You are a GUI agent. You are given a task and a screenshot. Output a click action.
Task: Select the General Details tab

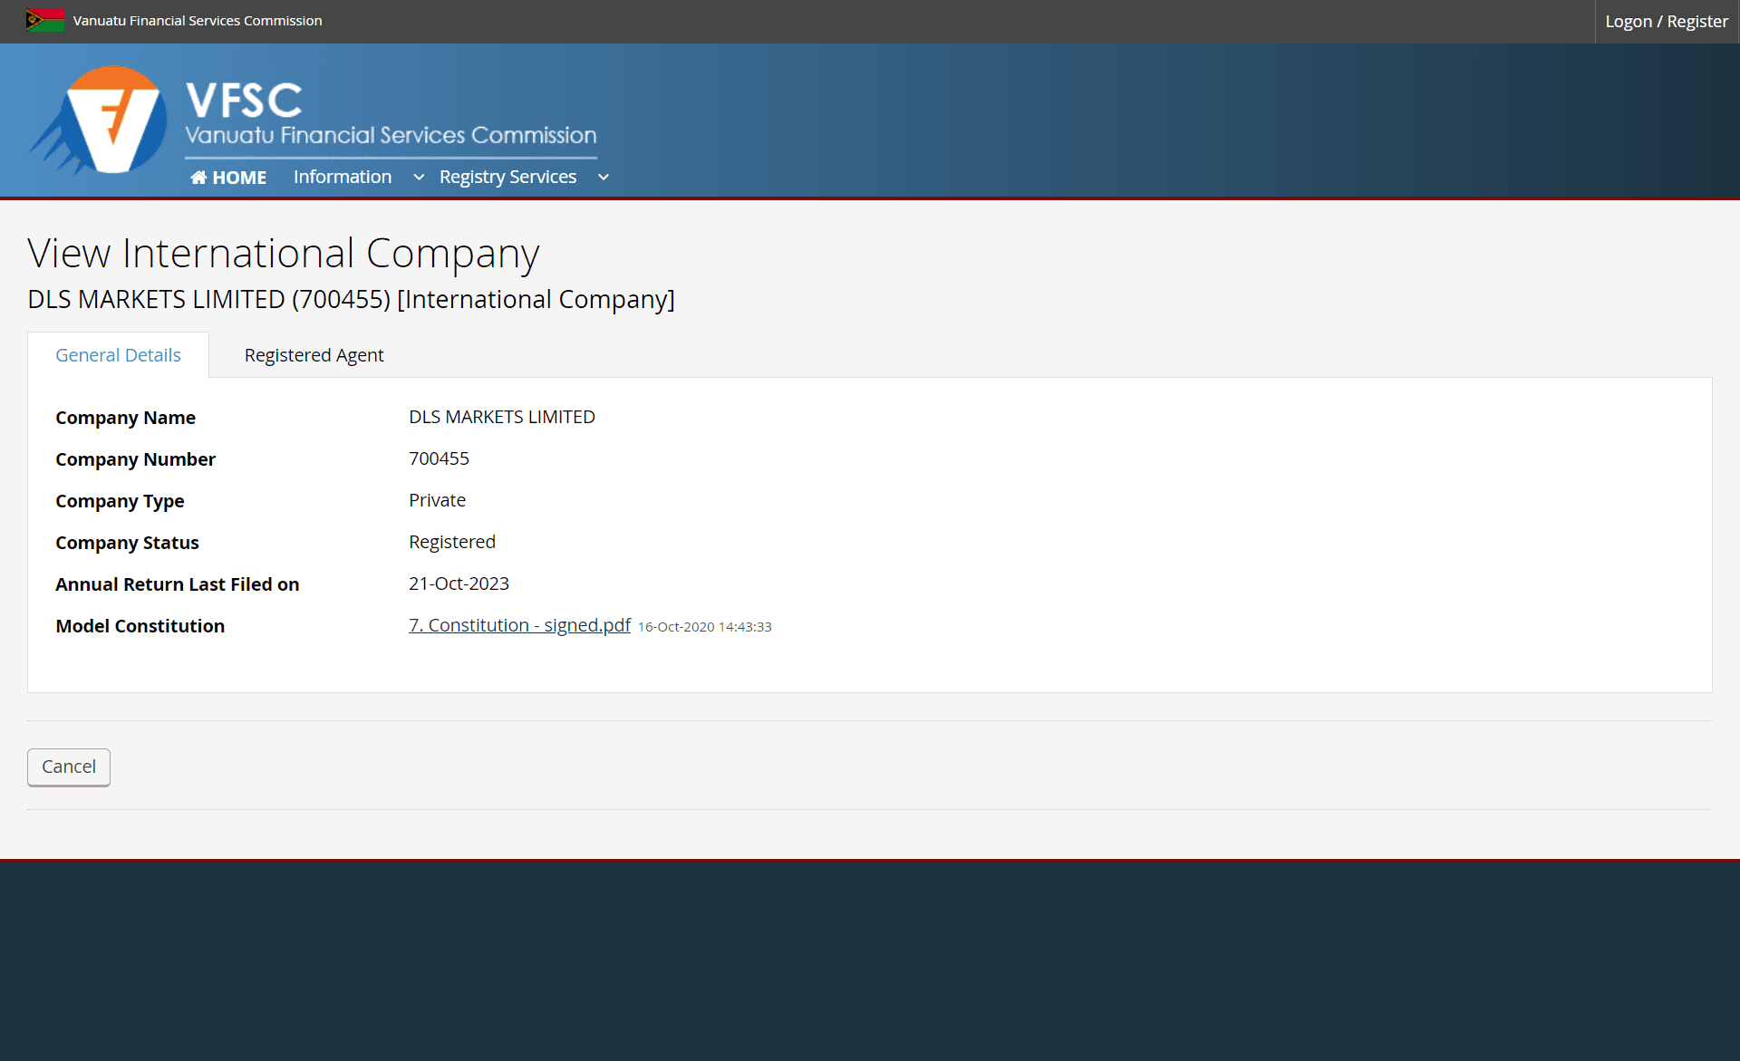pyautogui.click(x=117, y=354)
